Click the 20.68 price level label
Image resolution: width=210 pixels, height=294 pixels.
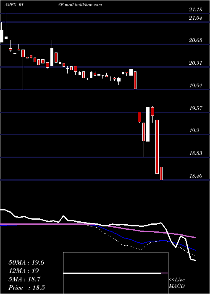195,40
